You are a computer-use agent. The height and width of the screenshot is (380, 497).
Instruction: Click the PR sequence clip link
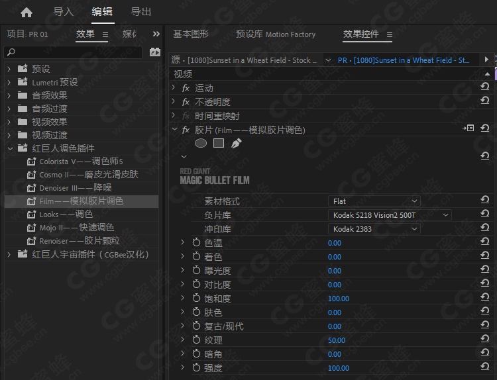coord(403,60)
